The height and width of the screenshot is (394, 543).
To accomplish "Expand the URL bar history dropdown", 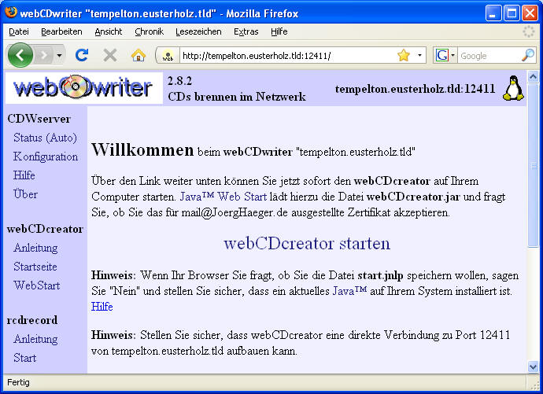I will [x=419, y=55].
